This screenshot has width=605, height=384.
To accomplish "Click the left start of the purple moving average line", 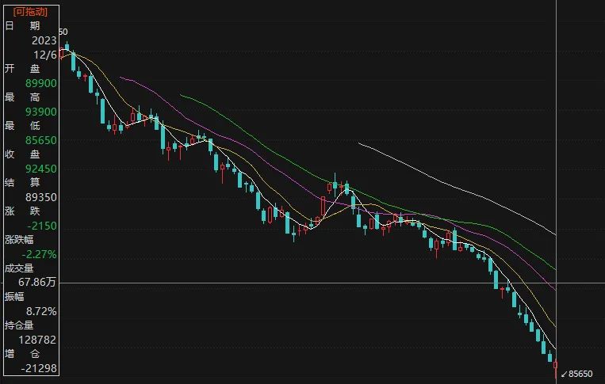I will pyautogui.click(x=121, y=78).
